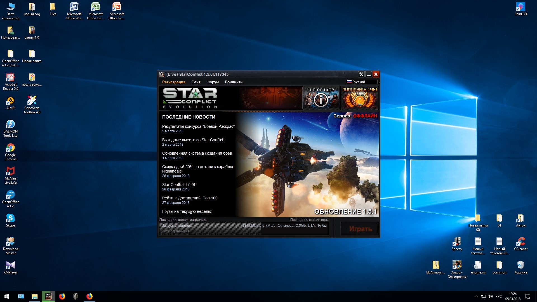Viewport: 537px width, 302px height.
Task: Open news Результаты конкурса "Боевой Раскрас"
Action: point(198,126)
